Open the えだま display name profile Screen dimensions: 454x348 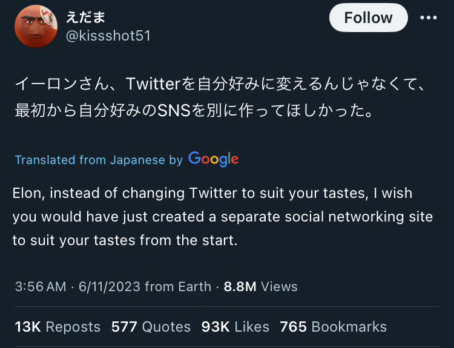click(x=85, y=17)
